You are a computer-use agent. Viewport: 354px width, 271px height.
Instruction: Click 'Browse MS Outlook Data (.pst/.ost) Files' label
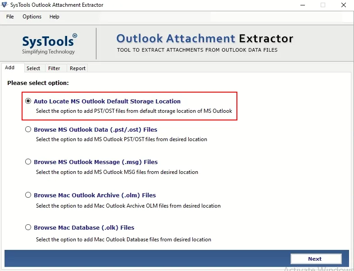(95, 130)
